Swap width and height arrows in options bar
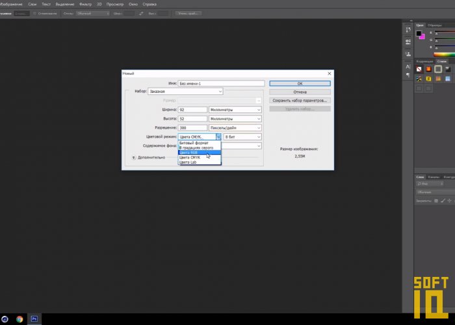Screen dimensions: 455x325 coord(141,14)
